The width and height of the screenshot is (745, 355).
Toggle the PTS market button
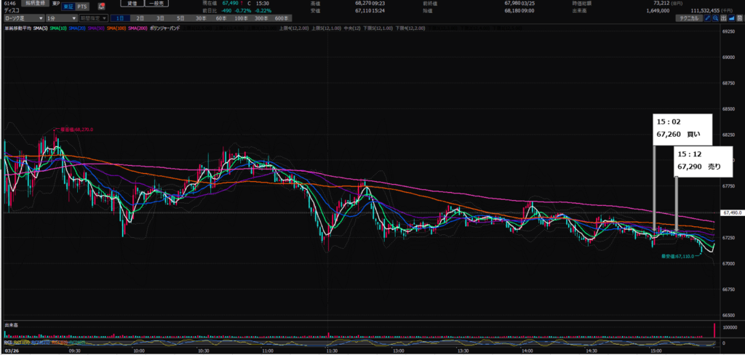point(83,6)
